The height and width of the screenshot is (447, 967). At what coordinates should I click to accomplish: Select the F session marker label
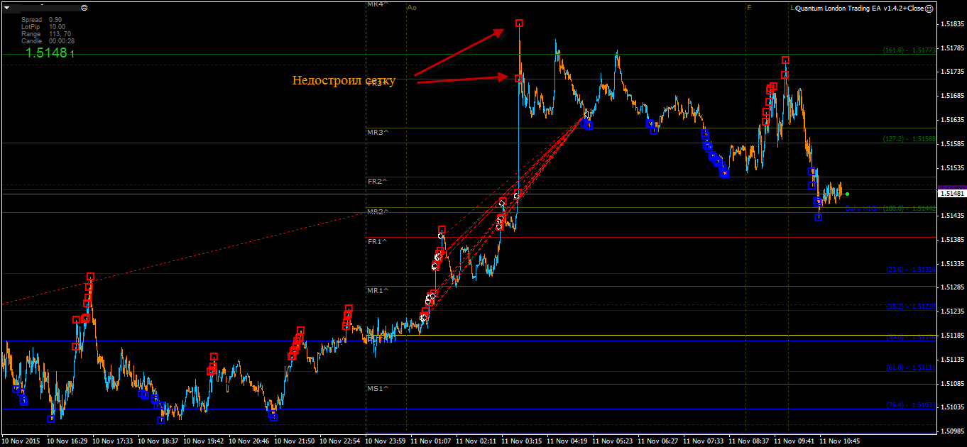(749, 8)
